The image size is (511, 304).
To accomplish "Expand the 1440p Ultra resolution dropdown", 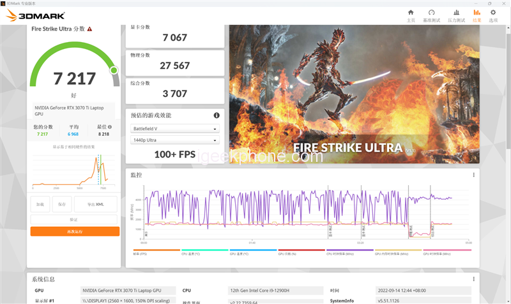I will click(x=174, y=140).
